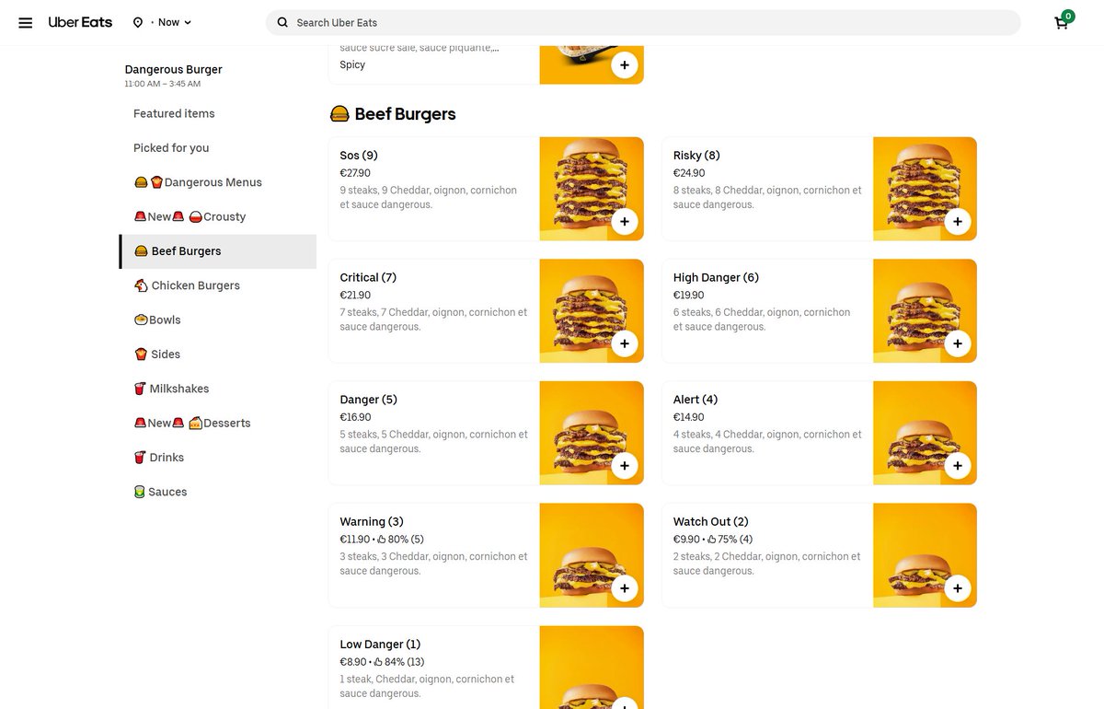1104x709 pixels.
Task: Click the Danger (5) item title
Action: coord(368,400)
